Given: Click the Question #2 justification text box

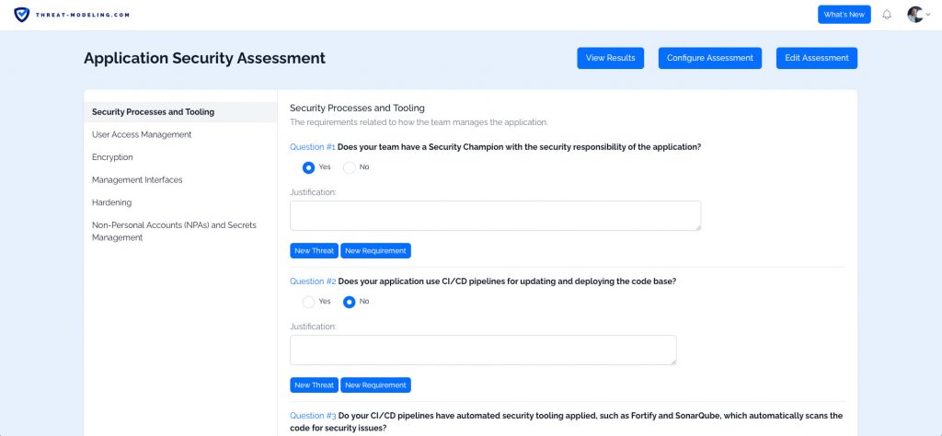Looking at the screenshot, I should pos(483,350).
